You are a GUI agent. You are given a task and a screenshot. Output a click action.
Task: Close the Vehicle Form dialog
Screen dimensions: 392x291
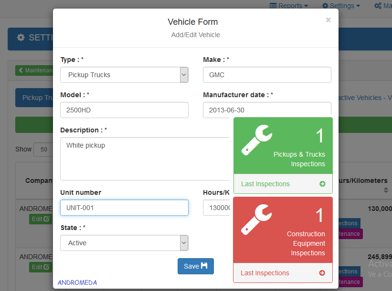[x=328, y=20]
